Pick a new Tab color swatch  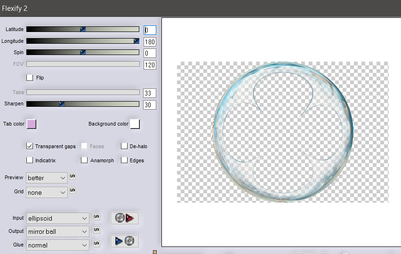(32, 124)
